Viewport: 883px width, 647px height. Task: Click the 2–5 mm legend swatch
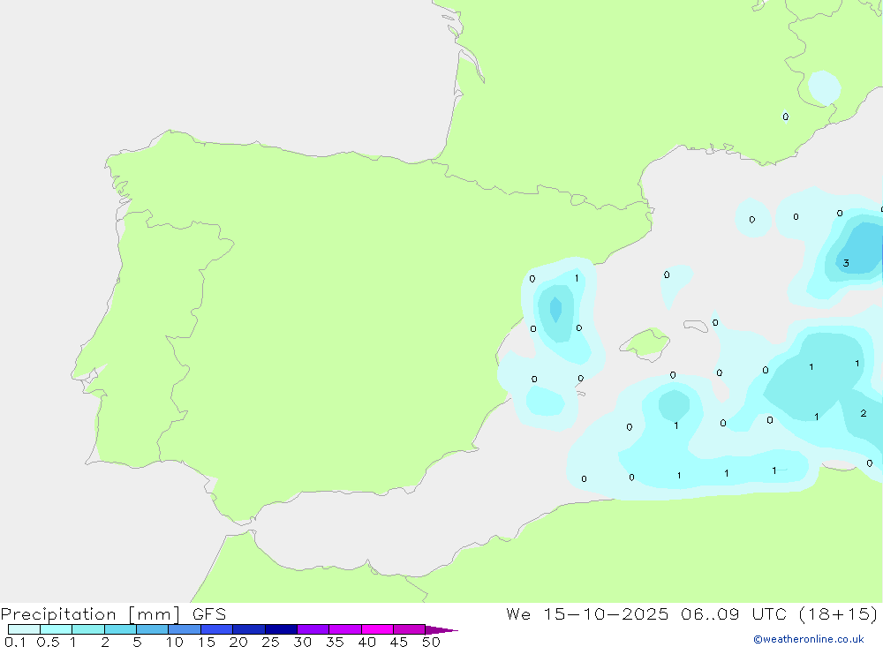click(120, 629)
